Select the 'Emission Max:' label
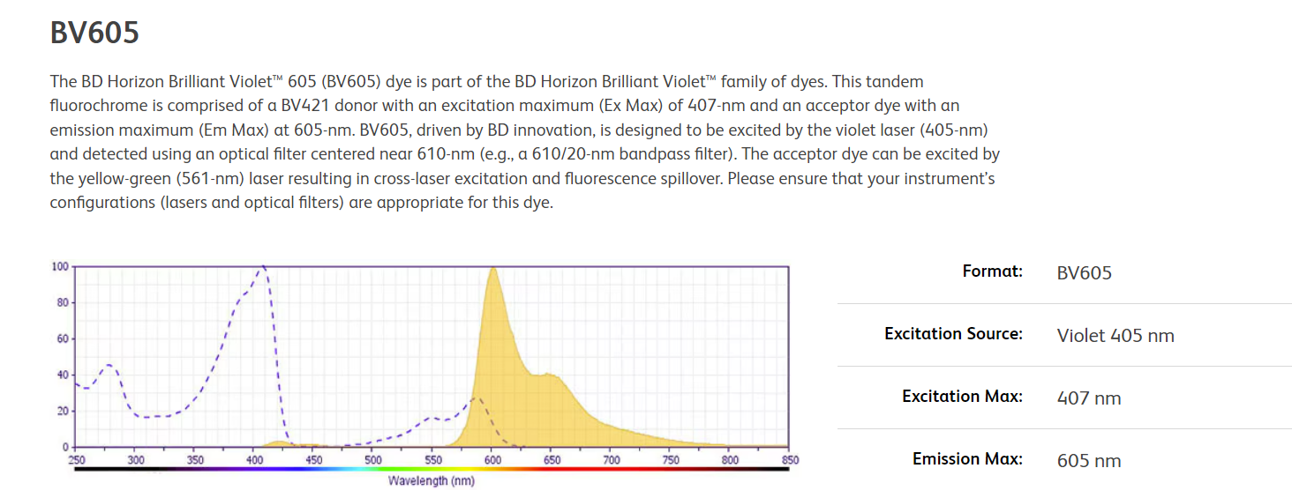Image resolution: width=1292 pixels, height=498 pixels. click(967, 459)
